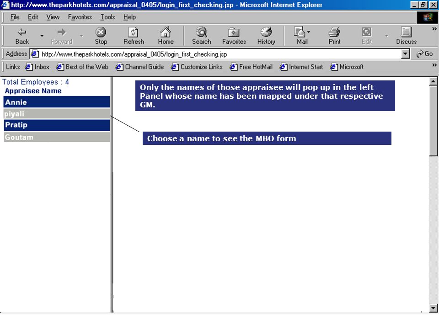439x329 pixels.
Task: Open the Favorites menu
Action: (x=80, y=17)
